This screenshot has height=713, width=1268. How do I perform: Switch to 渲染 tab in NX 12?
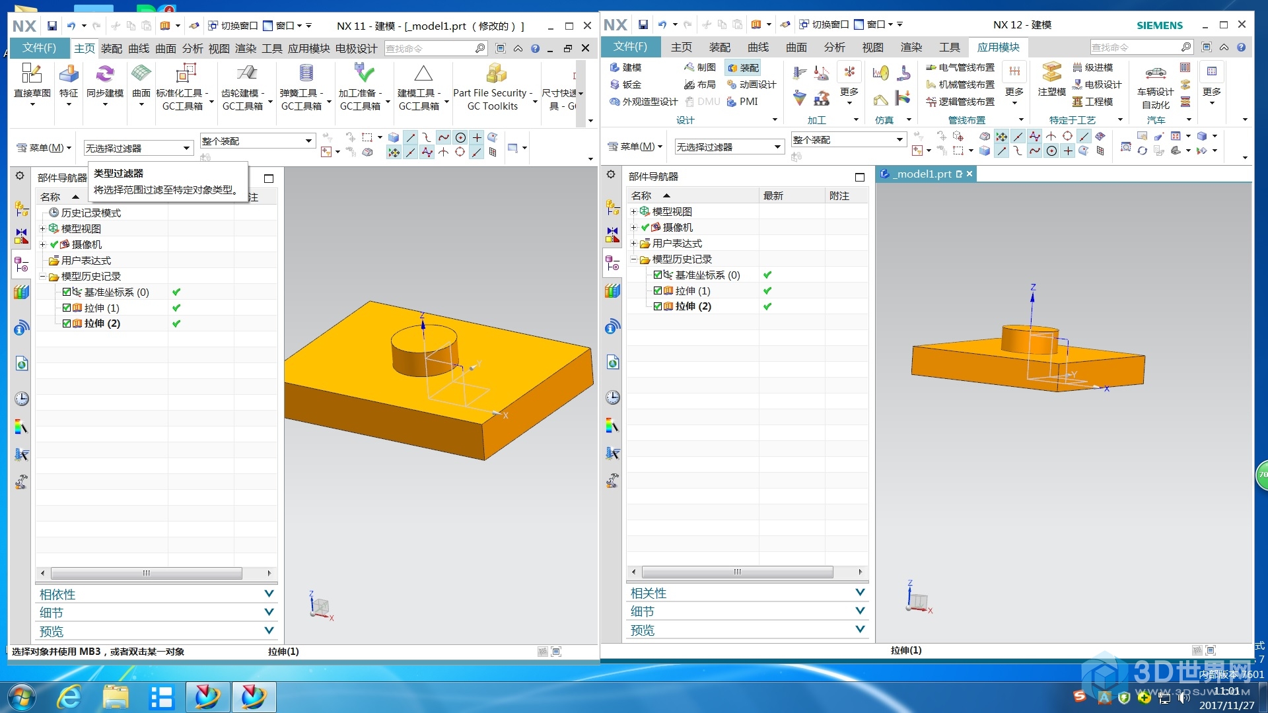point(911,47)
